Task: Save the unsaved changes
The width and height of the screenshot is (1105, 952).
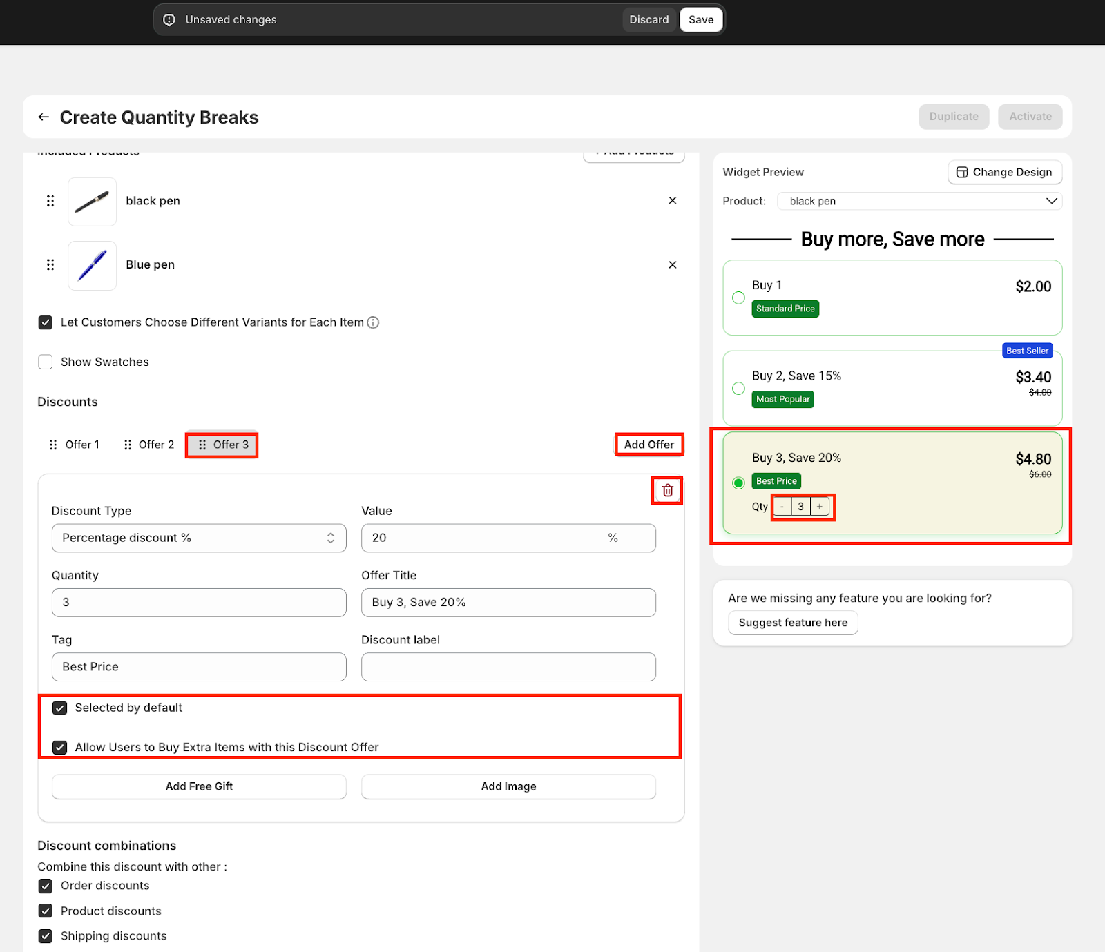Action: click(700, 20)
